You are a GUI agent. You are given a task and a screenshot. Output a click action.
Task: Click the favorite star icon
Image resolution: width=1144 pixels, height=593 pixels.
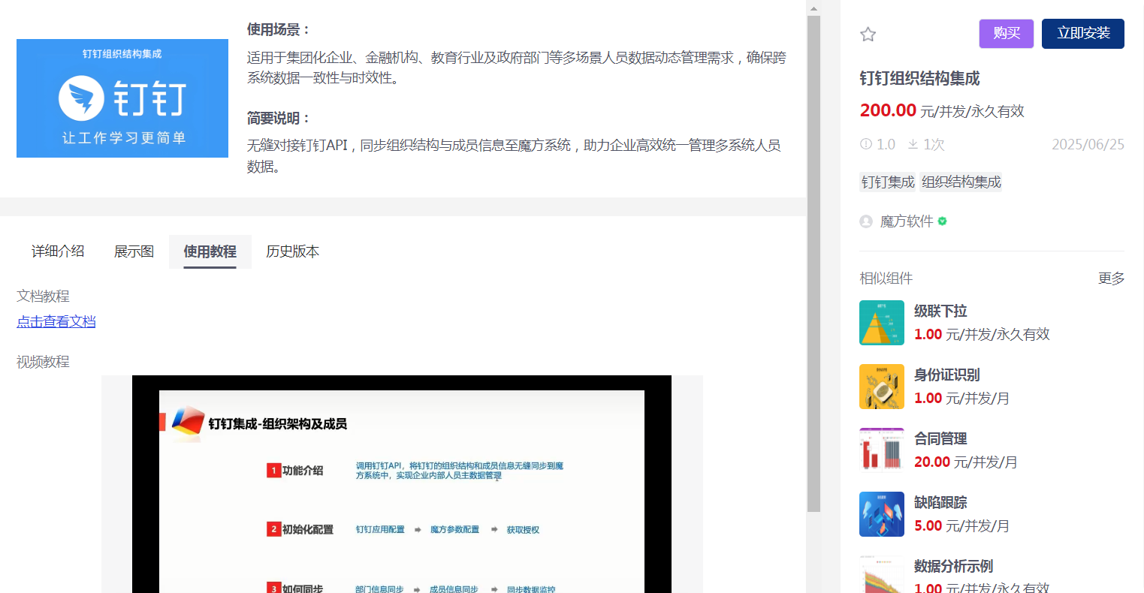(x=868, y=35)
